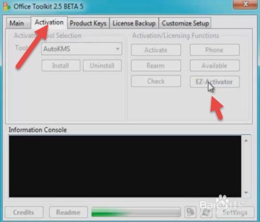Click the Windows icon button near Settings

206,212
